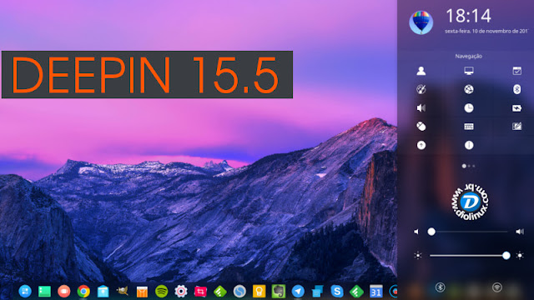The width and height of the screenshot is (534, 300).
Task: Click the low volume speaker icon beside the volume slider
Action: pyautogui.click(x=416, y=232)
